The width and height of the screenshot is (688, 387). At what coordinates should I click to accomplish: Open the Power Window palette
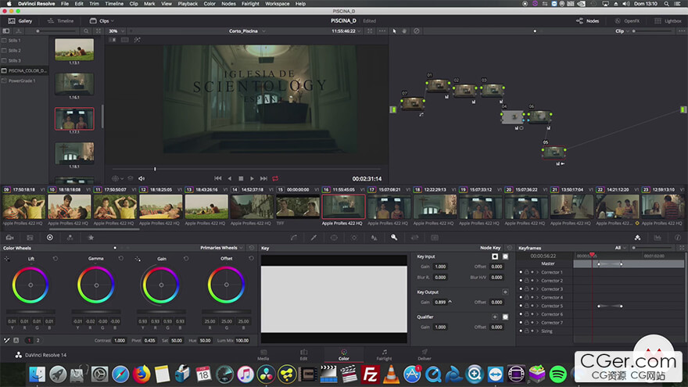(334, 238)
